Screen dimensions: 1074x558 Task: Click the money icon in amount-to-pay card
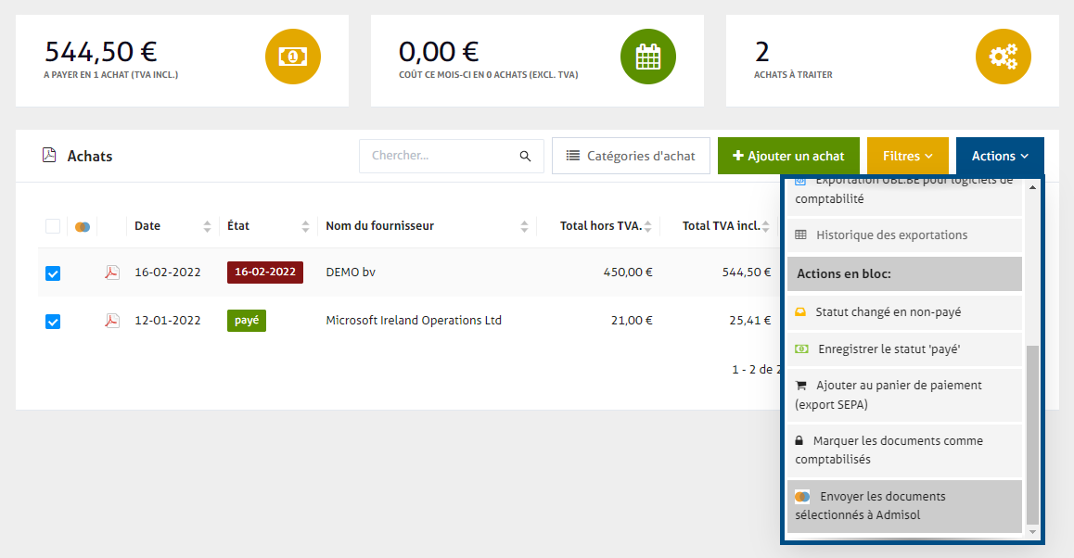[293, 57]
